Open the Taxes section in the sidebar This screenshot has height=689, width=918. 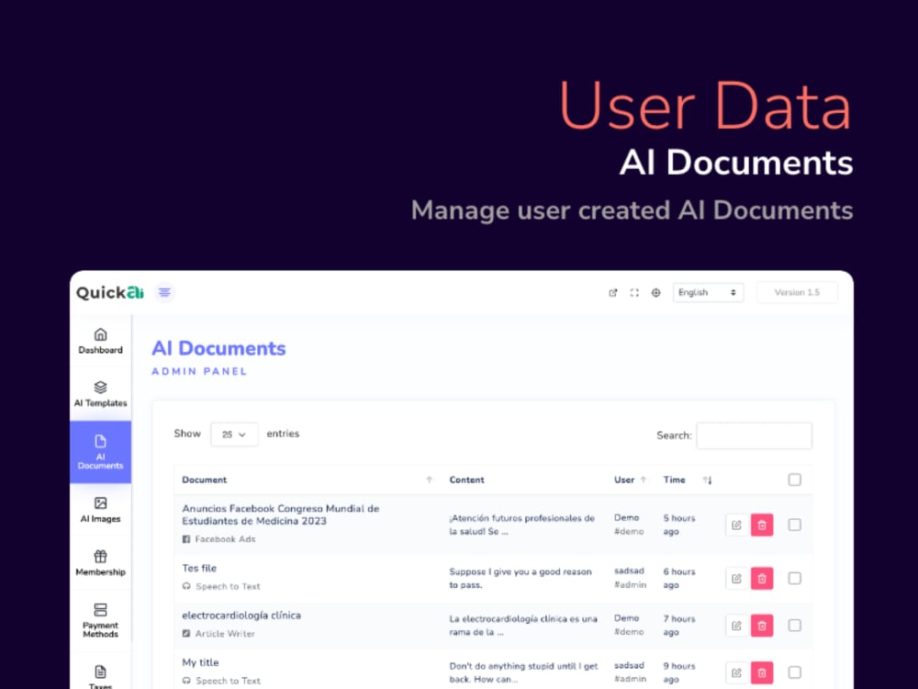(x=100, y=676)
